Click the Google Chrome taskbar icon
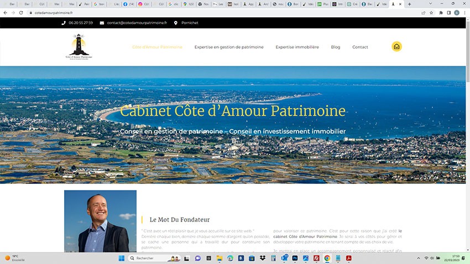The height and width of the screenshot is (264, 470). (x=327, y=258)
